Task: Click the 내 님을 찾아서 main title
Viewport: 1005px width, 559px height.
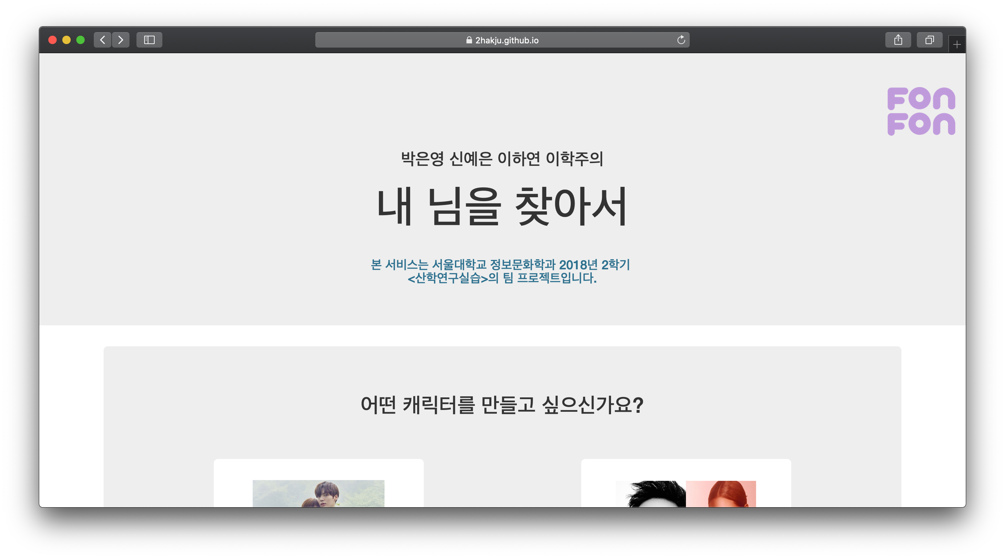Action: click(x=502, y=206)
